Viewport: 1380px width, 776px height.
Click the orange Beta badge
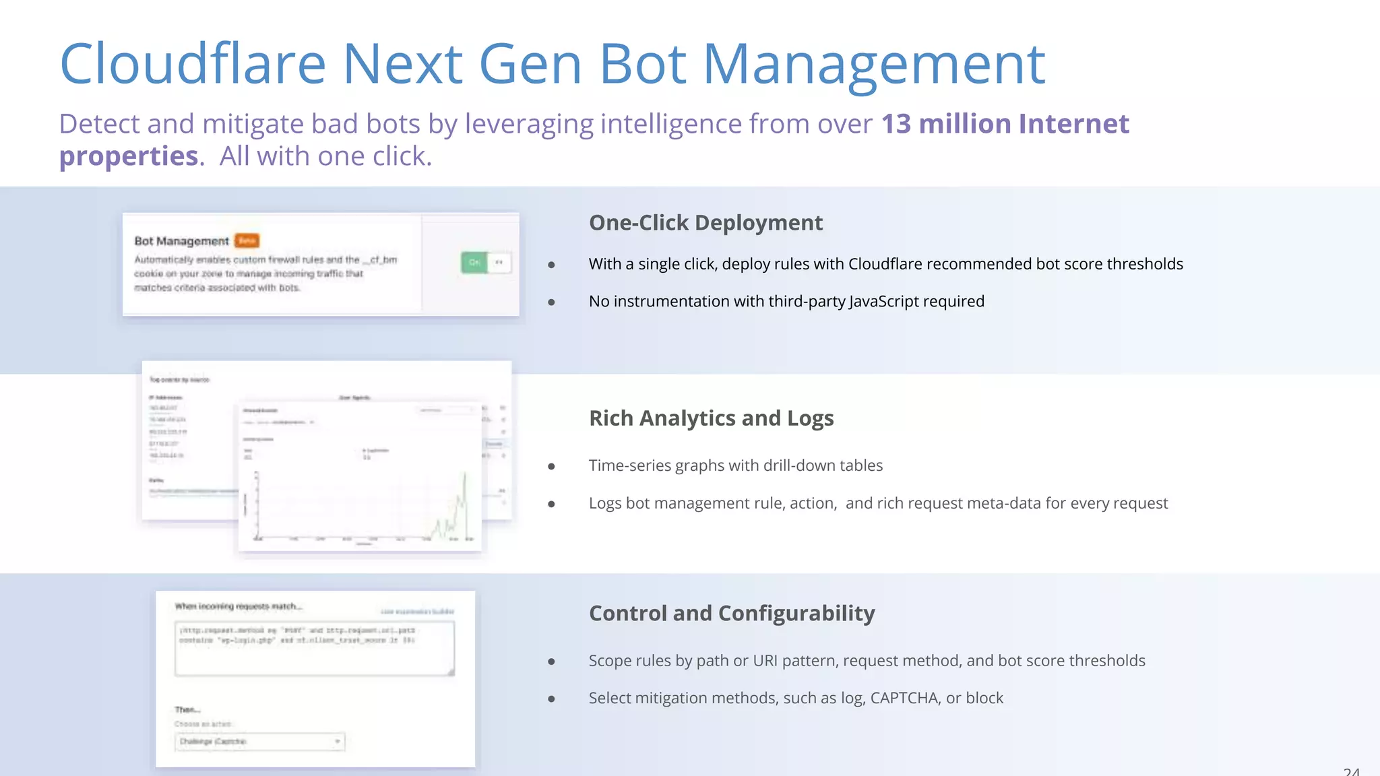(x=247, y=240)
